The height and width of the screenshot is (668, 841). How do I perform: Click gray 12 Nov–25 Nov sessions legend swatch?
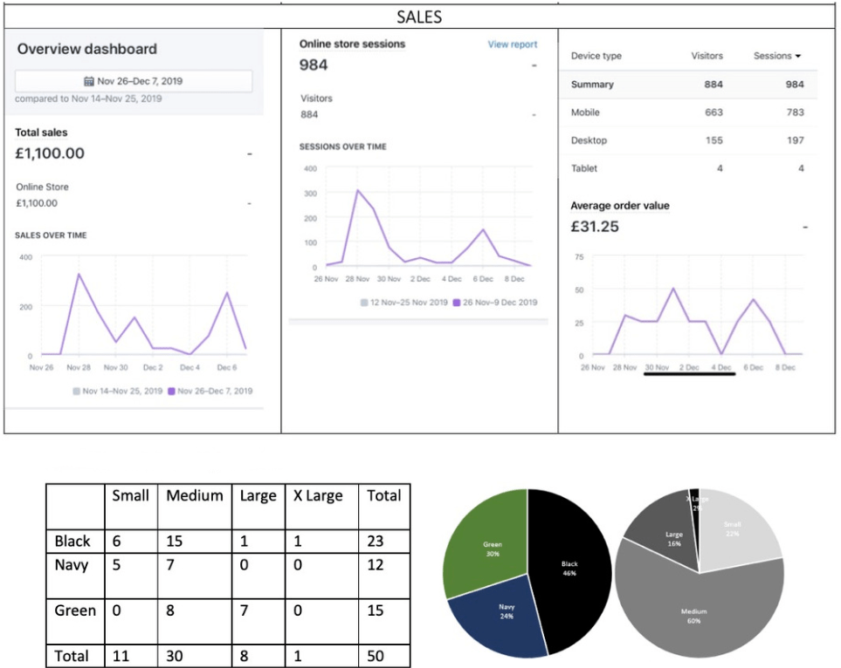click(x=364, y=303)
